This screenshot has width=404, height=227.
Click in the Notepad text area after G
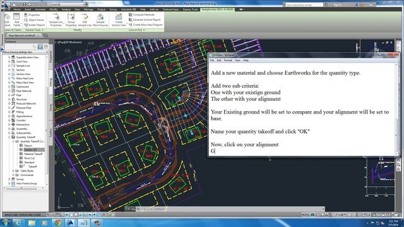(215, 151)
